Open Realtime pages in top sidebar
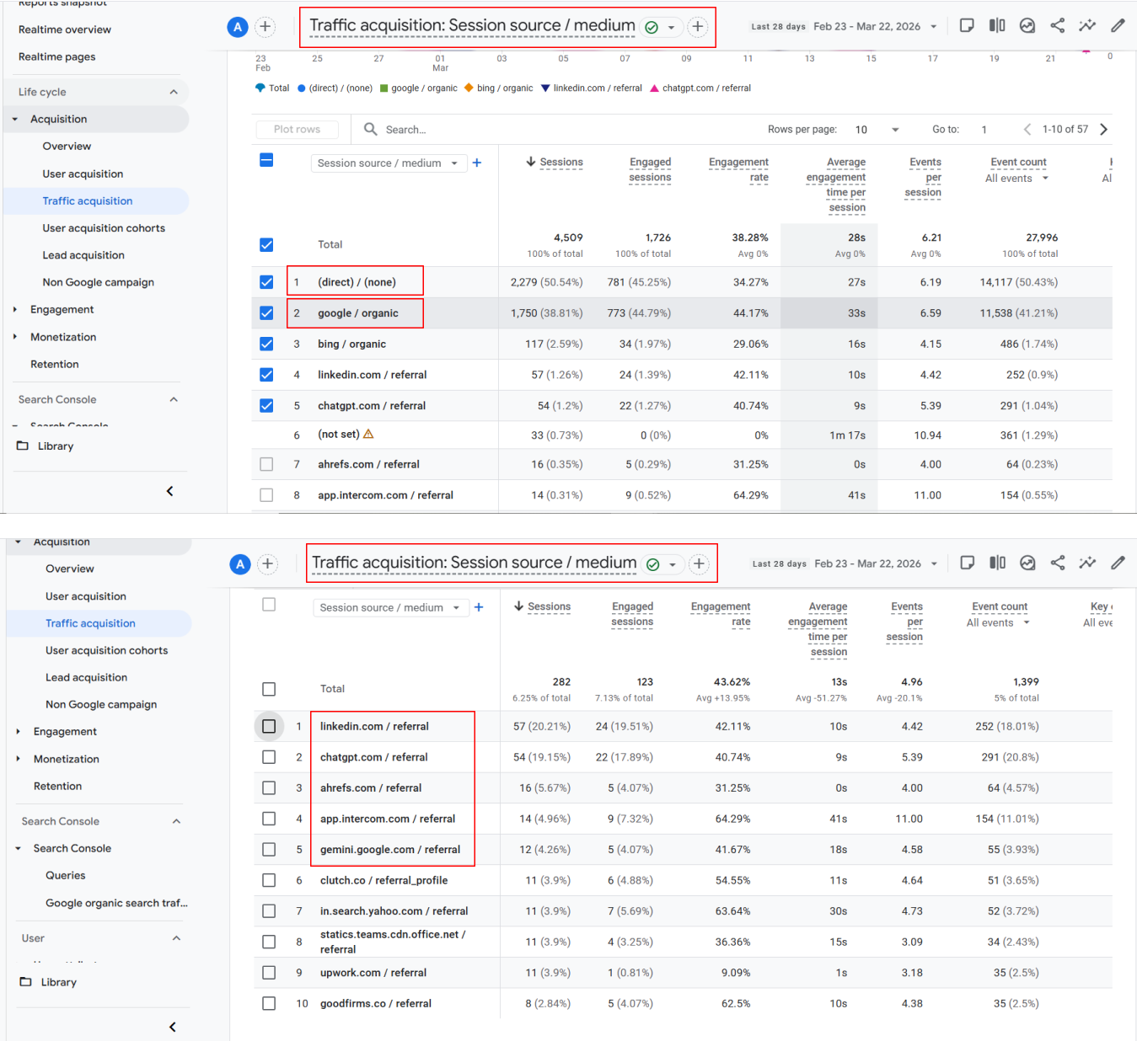1137x1041 pixels. 56,56
